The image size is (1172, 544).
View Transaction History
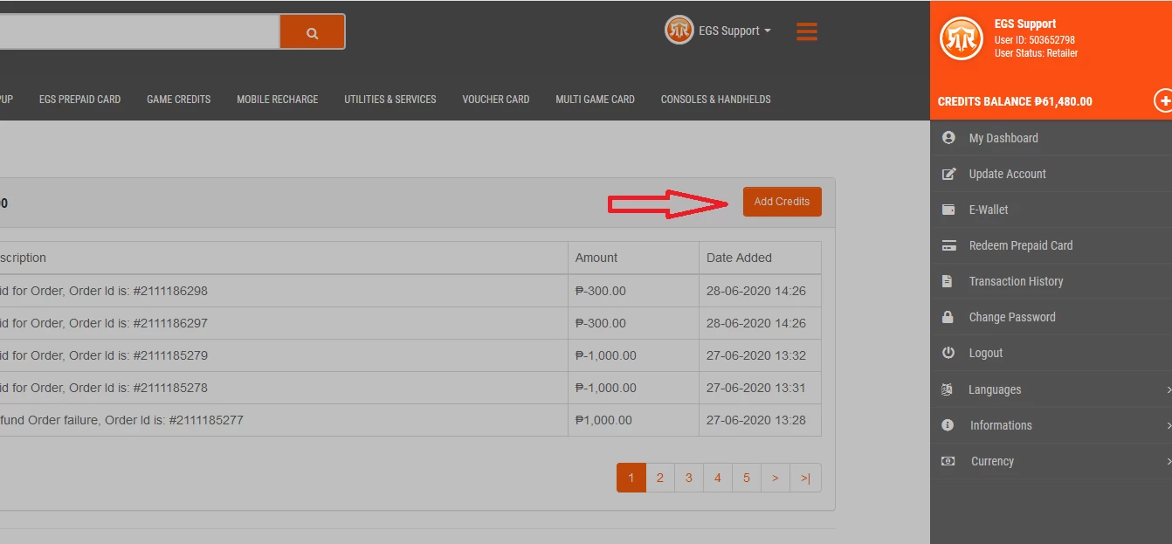click(1016, 281)
